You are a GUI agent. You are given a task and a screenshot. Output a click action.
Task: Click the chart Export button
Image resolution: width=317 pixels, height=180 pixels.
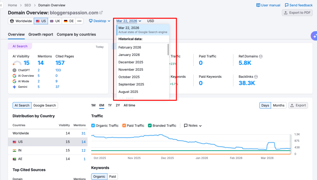point(298,105)
